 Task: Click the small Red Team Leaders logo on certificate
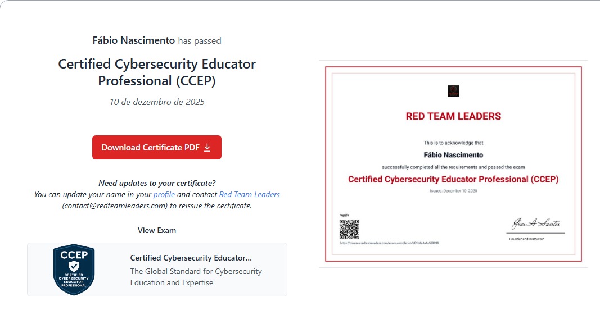coord(453,91)
